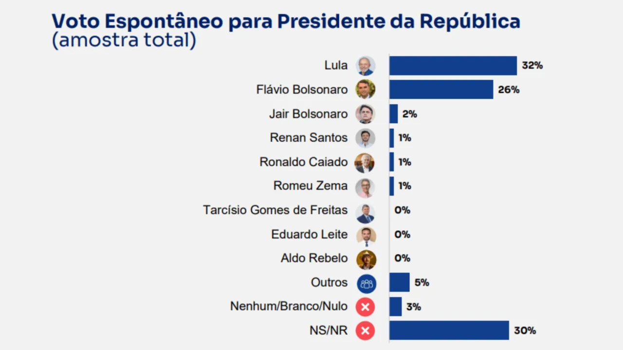Select the 5% bar for Outros
This screenshot has width=623, height=350.
pos(399,282)
